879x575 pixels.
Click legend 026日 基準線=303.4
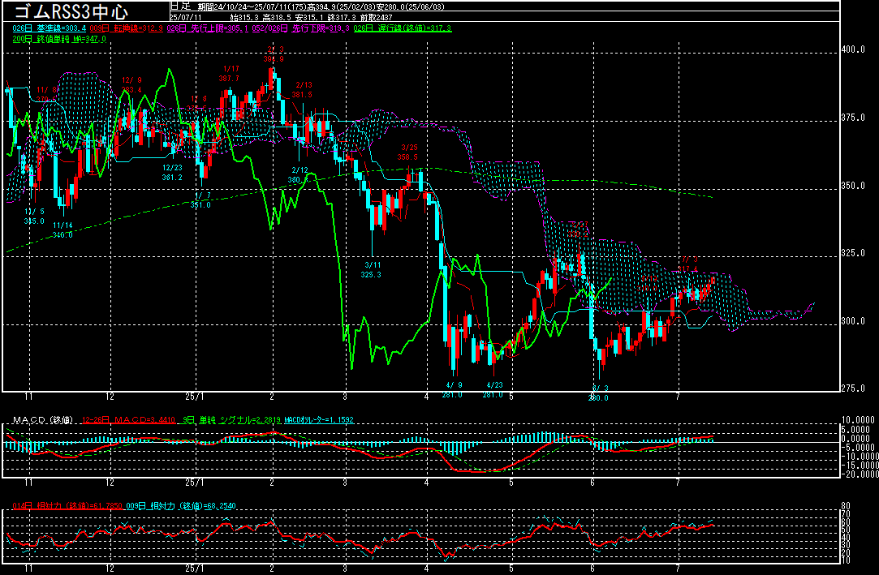[x=50, y=28]
